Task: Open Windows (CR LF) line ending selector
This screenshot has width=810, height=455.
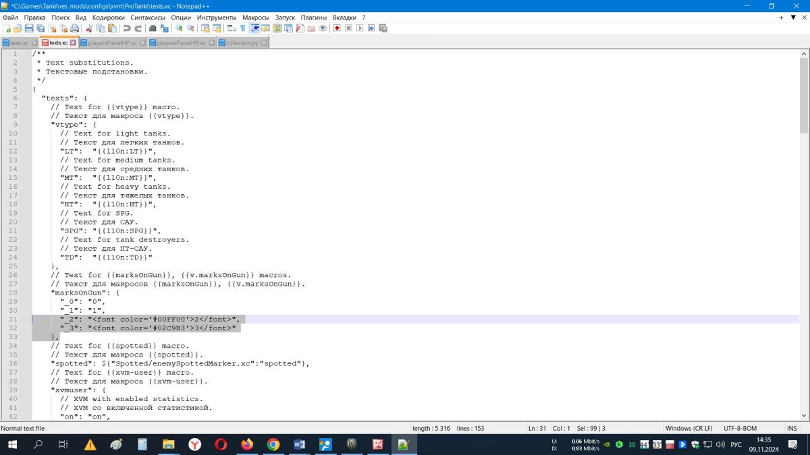Action: click(688, 428)
